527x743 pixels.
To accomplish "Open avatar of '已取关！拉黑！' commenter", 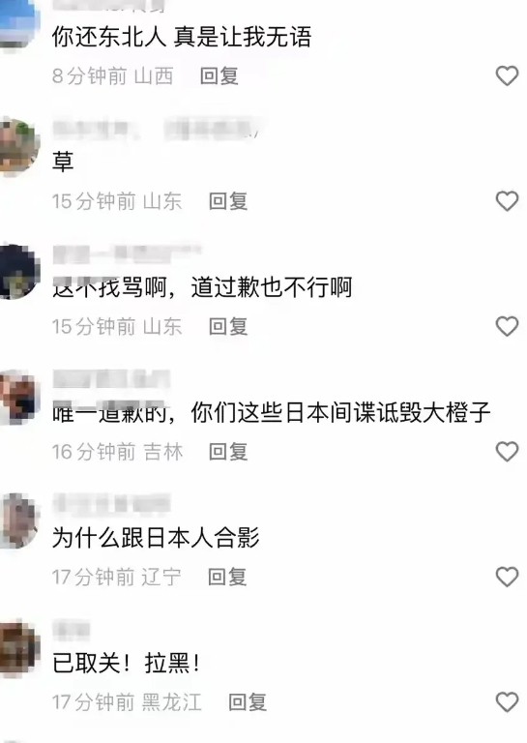I will (x=19, y=647).
